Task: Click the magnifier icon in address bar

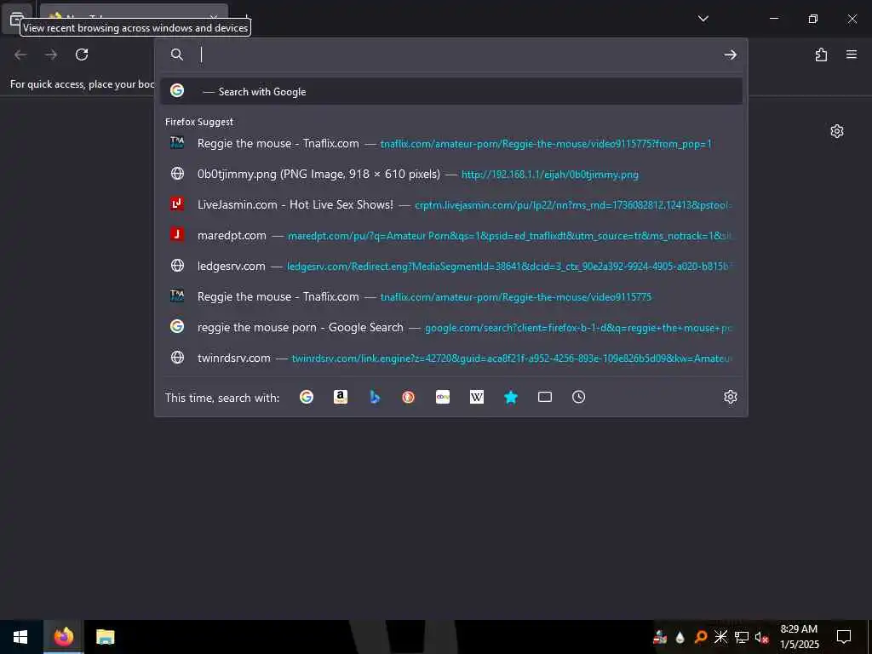Action: [x=177, y=54]
